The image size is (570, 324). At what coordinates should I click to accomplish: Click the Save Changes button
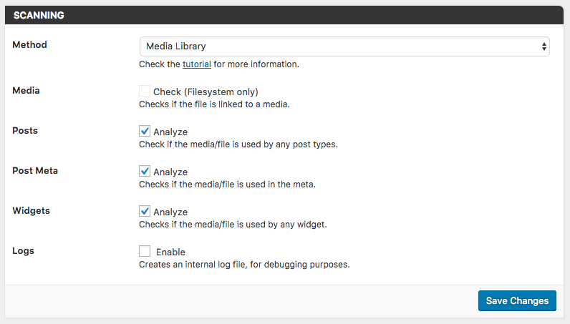pyautogui.click(x=517, y=300)
